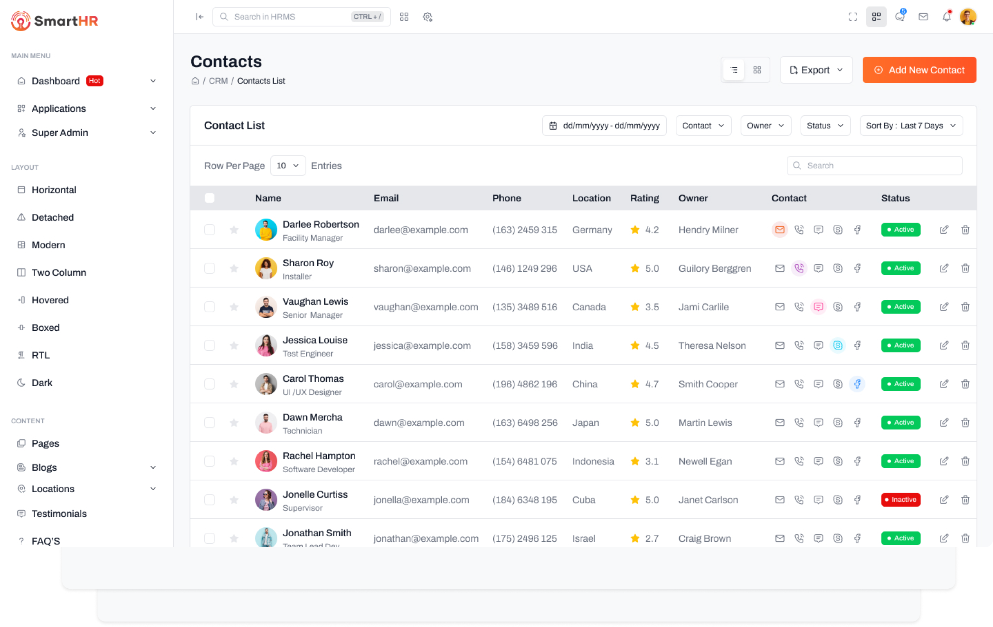
Task: Collapse the sidebar with the arrow icon
Action: (x=200, y=17)
